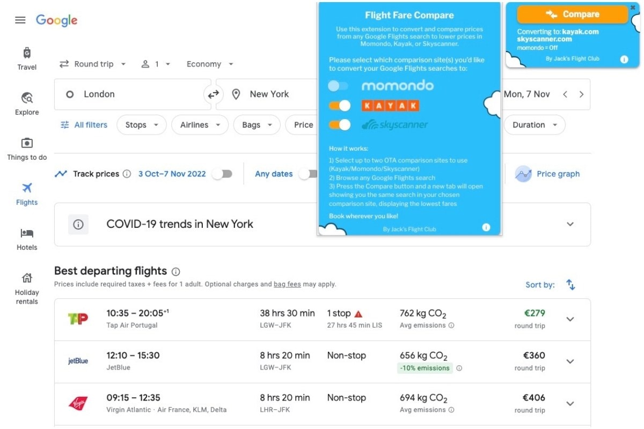The height and width of the screenshot is (429, 644).
Task: Click the Sort by arrows icon
Action: coord(570,285)
